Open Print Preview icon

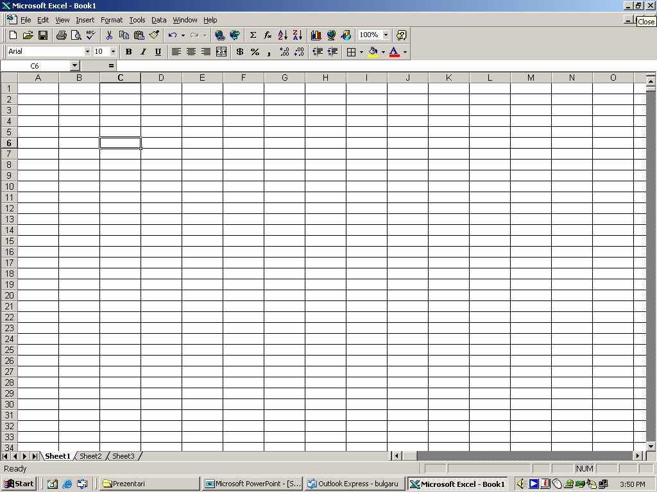coord(76,35)
